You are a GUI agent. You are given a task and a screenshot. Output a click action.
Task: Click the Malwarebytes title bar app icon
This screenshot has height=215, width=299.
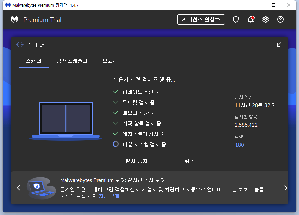click(8, 5)
